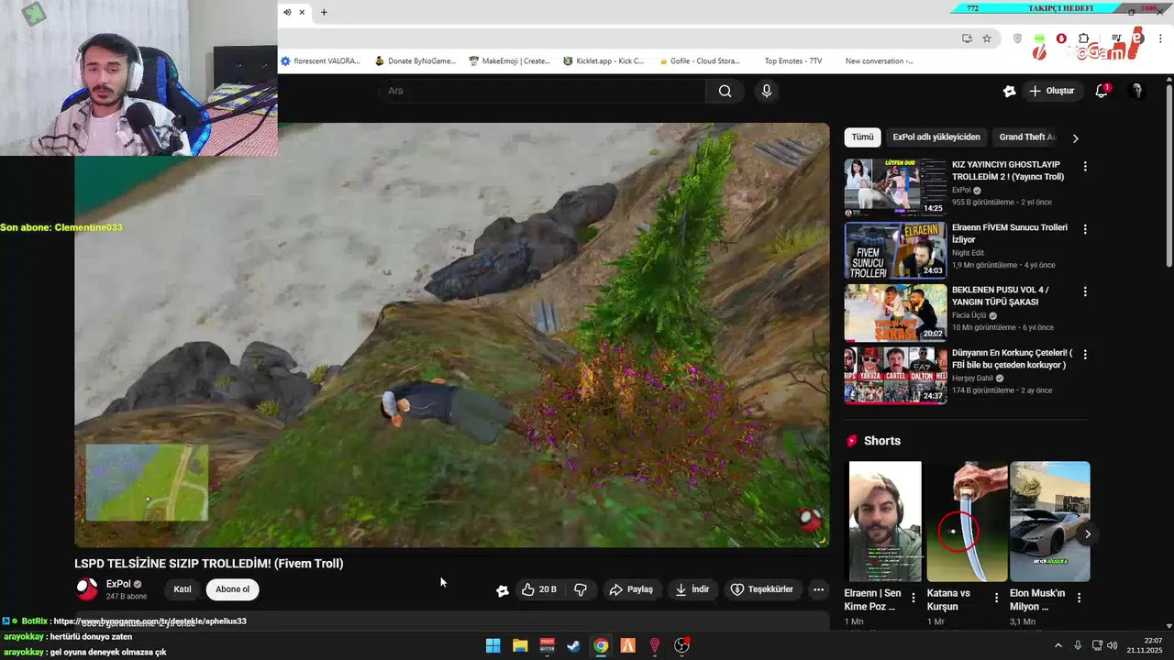Screen dimensions: 1174x660
Task: Open Elraenn FİVEM Sunucu Trolleri thumbnail
Action: (x=895, y=250)
